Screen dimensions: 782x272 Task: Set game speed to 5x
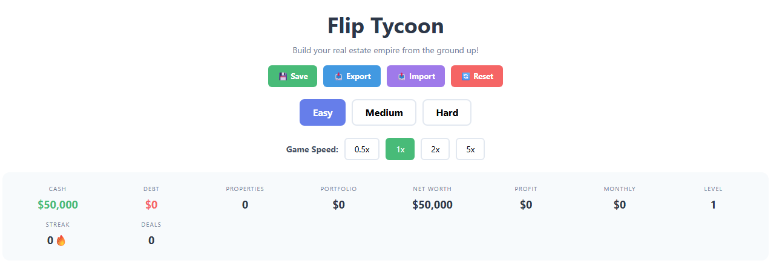pyautogui.click(x=470, y=149)
